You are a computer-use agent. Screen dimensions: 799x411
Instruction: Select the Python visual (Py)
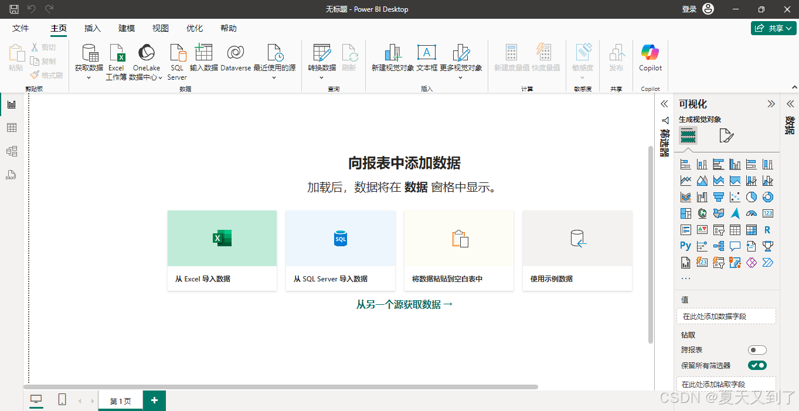[686, 246]
